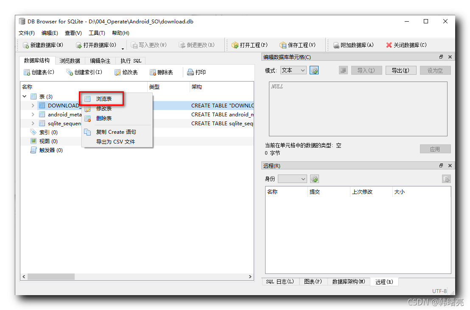Click the push database icon in Remote panel

point(446,179)
